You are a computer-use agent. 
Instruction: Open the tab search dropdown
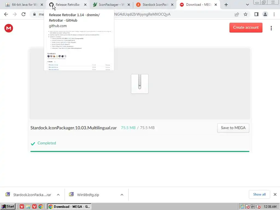[247, 5]
